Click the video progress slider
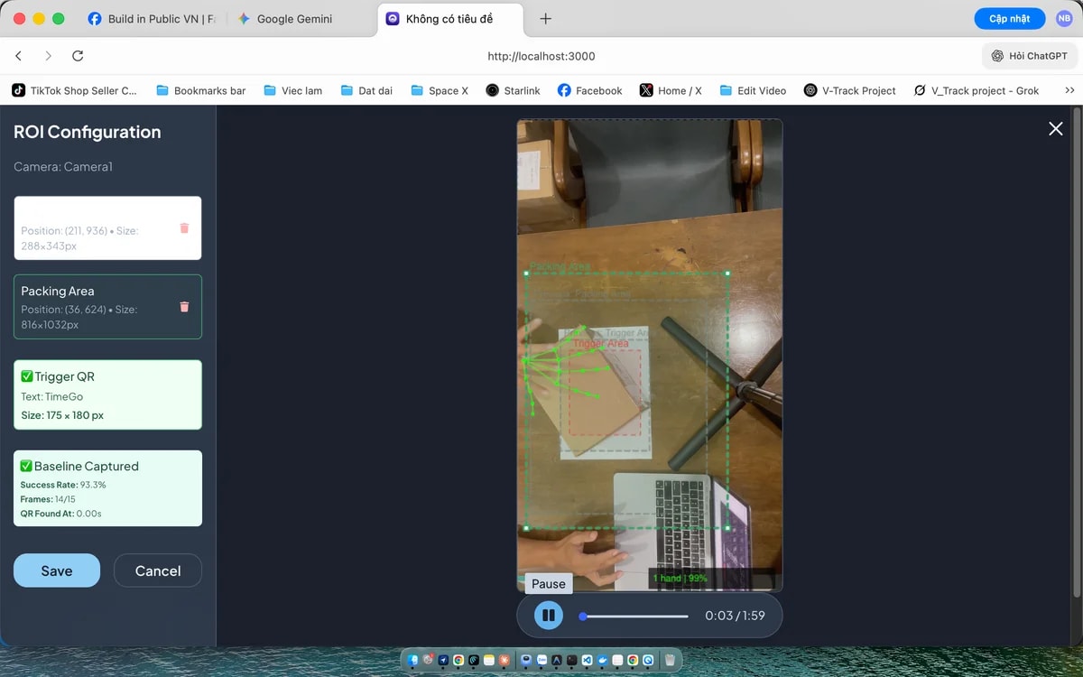This screenshot has width=1083, height=677. [632, 617]
